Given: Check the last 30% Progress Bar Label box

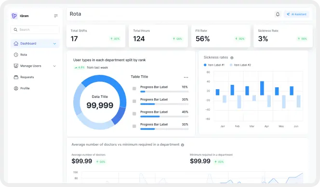Looking at the screenshot, I should tap(134, 126).
